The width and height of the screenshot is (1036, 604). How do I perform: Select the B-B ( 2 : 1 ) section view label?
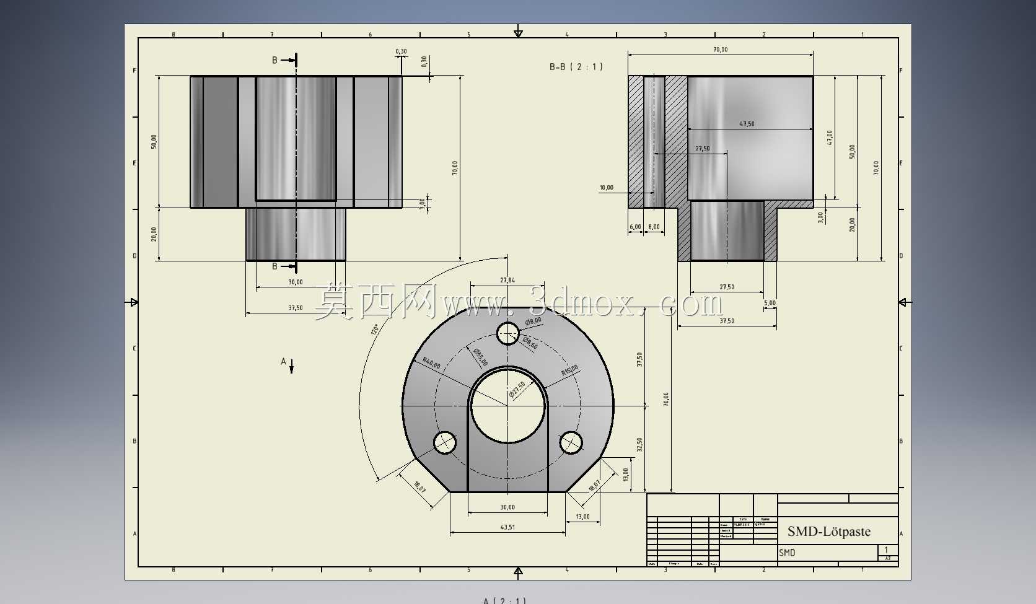(576, 66)
